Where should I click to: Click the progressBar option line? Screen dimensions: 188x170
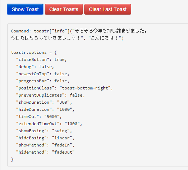click(x=43, y=81)
